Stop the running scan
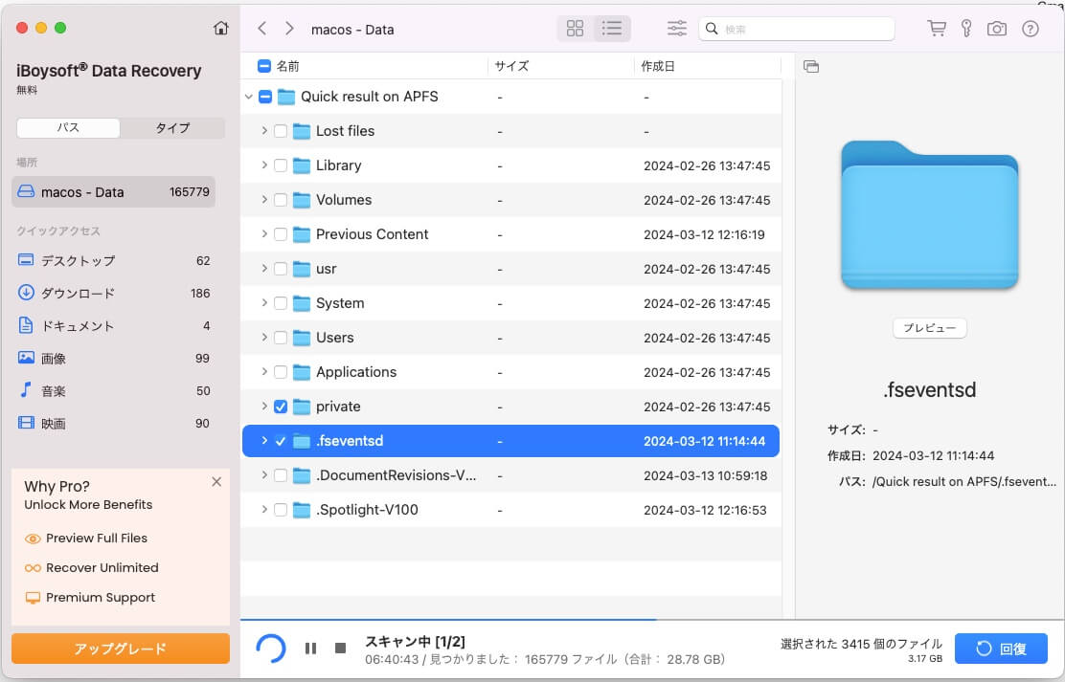This screenshot has width=1065, height=682. pos(340,649)
